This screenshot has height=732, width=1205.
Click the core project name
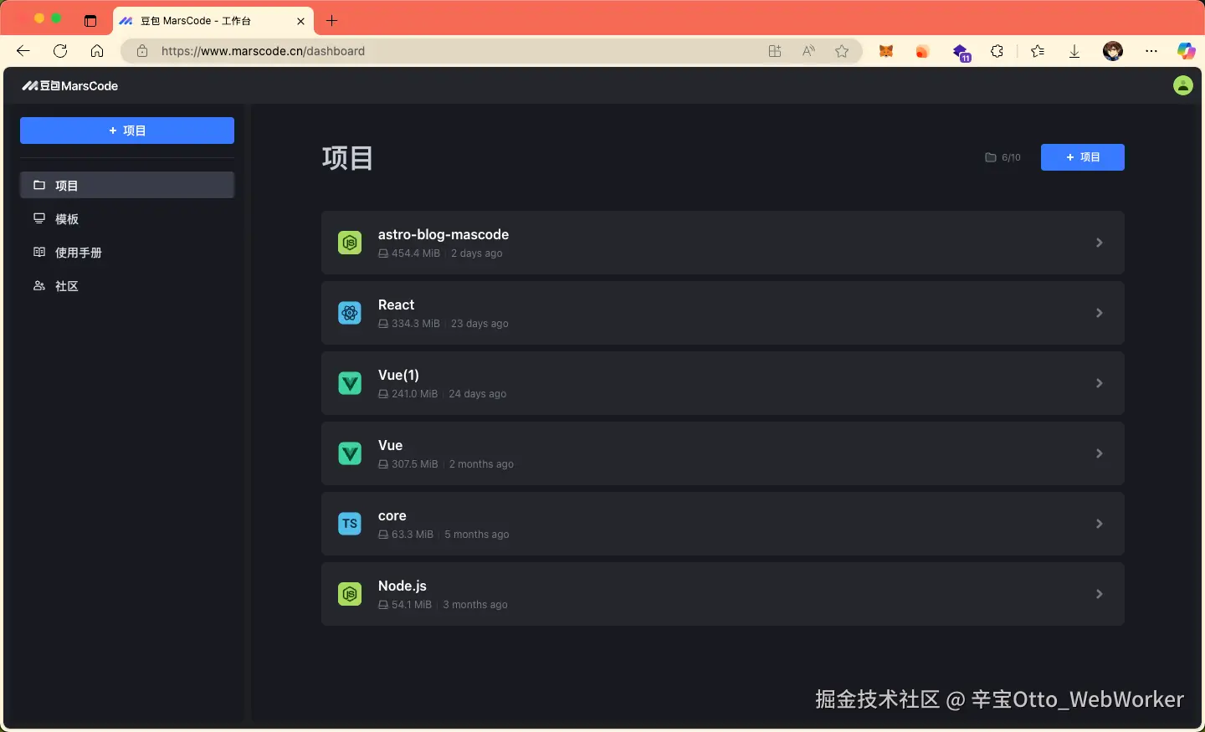pos(392,515)
